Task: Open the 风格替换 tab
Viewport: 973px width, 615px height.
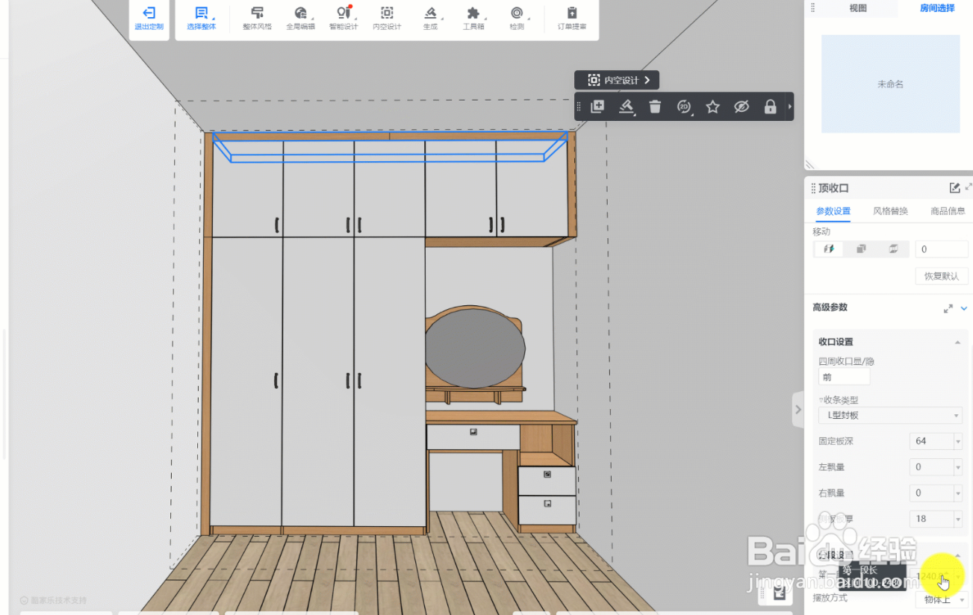Action: click(890, 211)
